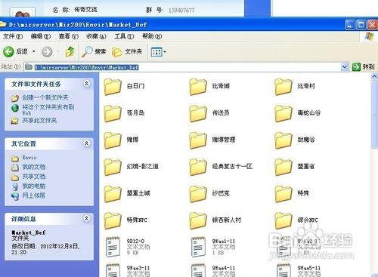Select the 特殊 folder
Viewport: 378px width, 277px height.
point(292,193)
